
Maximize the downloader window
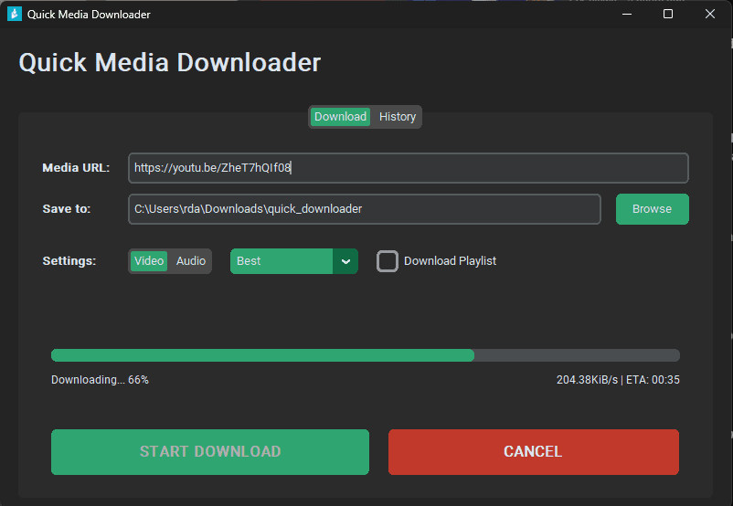point(668,14)
